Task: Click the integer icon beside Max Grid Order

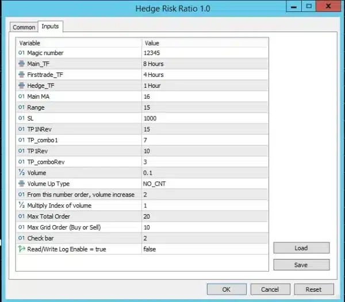Action: point(21,227)
